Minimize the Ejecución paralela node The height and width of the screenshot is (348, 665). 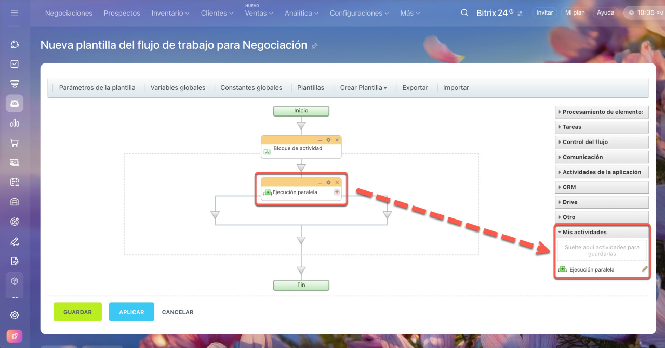320,183
